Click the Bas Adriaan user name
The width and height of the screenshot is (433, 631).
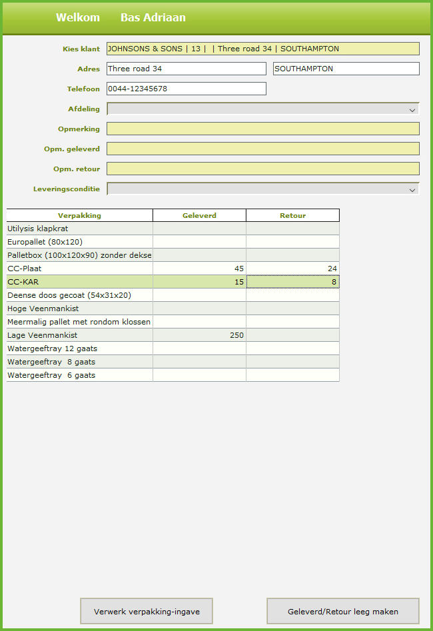153,17
